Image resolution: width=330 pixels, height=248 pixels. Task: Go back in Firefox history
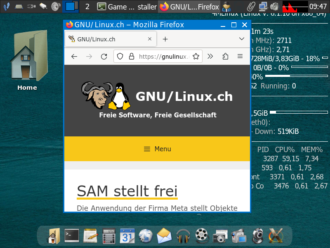74,57
